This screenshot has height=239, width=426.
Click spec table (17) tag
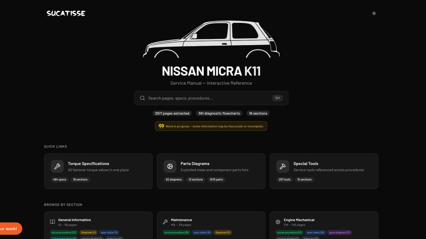pyautogui.click(x=109, y=232)
